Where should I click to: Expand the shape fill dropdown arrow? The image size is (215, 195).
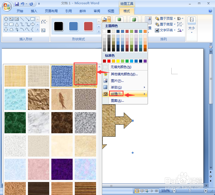point(109,19)
